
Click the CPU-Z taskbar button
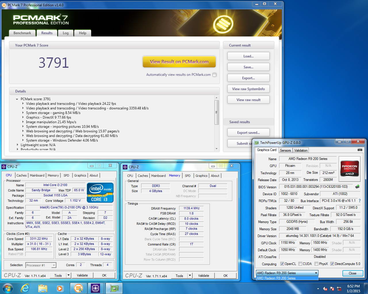[95, 288]
